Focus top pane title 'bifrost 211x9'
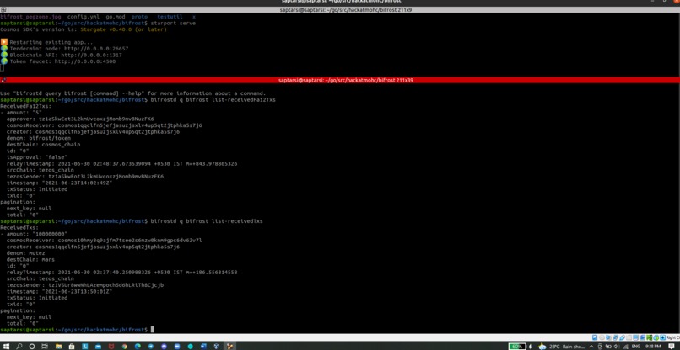Screen dimensions: 680x350 [346, 9]
